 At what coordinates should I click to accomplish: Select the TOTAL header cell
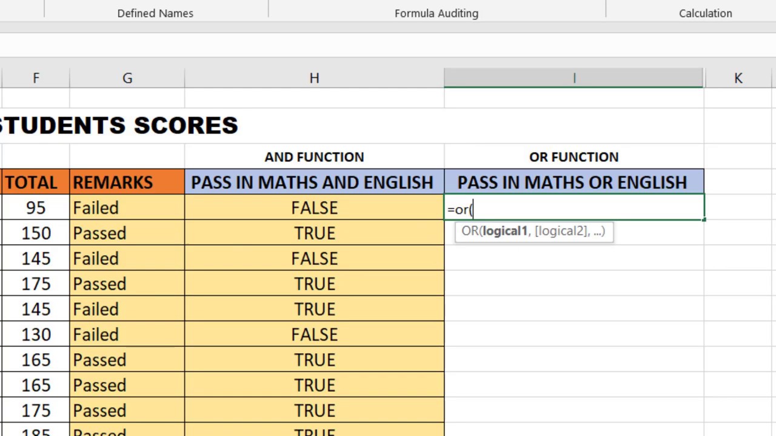point(35,182)
